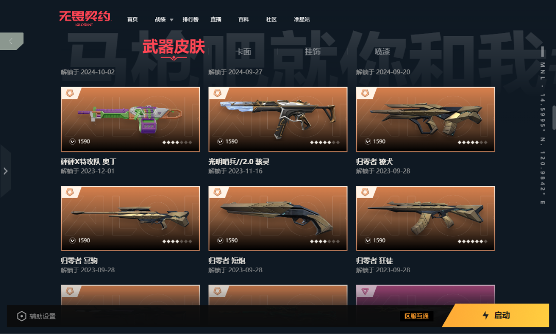
Task: Click tier badge icon on 光明哨兵//2.0 骇灵 card
Action: tap(217, 93)
